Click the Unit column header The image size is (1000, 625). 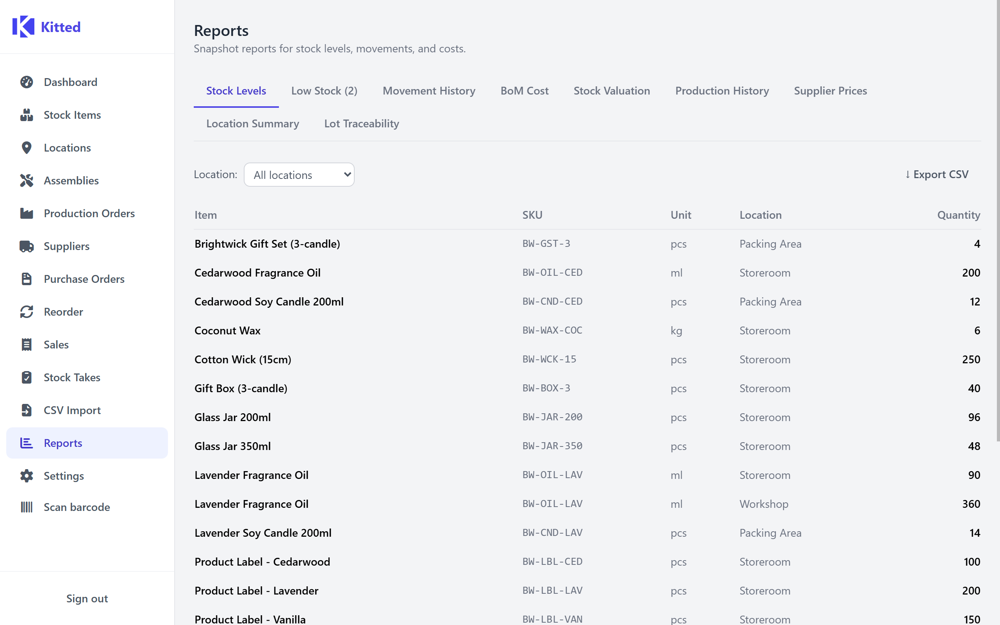pyautogui.click(x=681, y=215)
